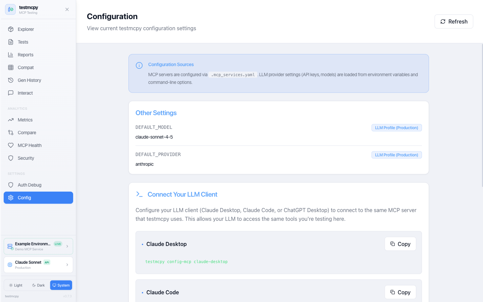Open Metrics via its trending arrow icon
Image resolution: width=483 pixels, height=302 pixels.
(x=11, y=120)
